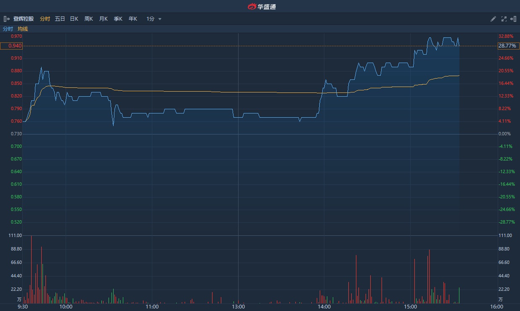Select the 分时 intraday tab
Screen dimensions: 520x311
(45, 19)
